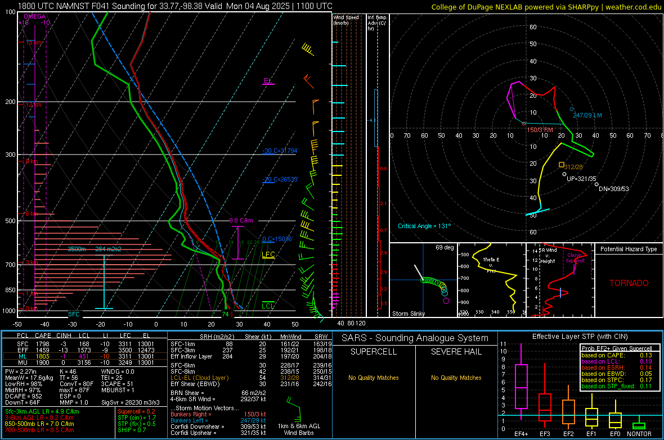Select the magenta EL marker on the skew-T
The width and height of the screenshot is (664, 440).
click(268, 81)
